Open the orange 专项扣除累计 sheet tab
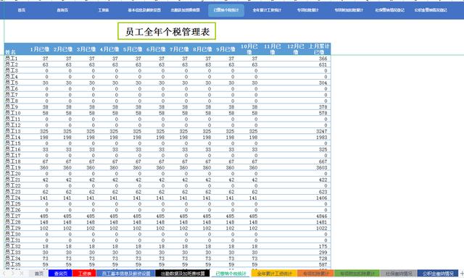 [316, 274]
